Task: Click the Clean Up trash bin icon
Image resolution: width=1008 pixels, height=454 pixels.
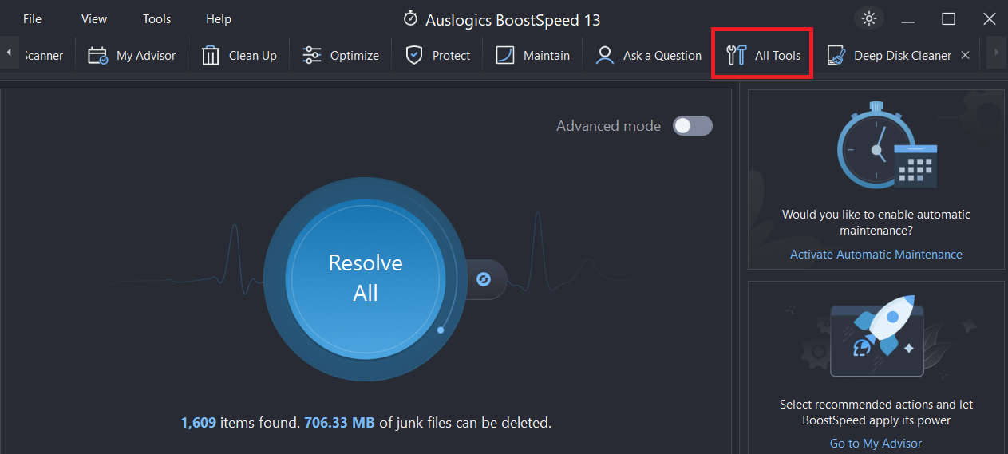Action: (211, 55)
